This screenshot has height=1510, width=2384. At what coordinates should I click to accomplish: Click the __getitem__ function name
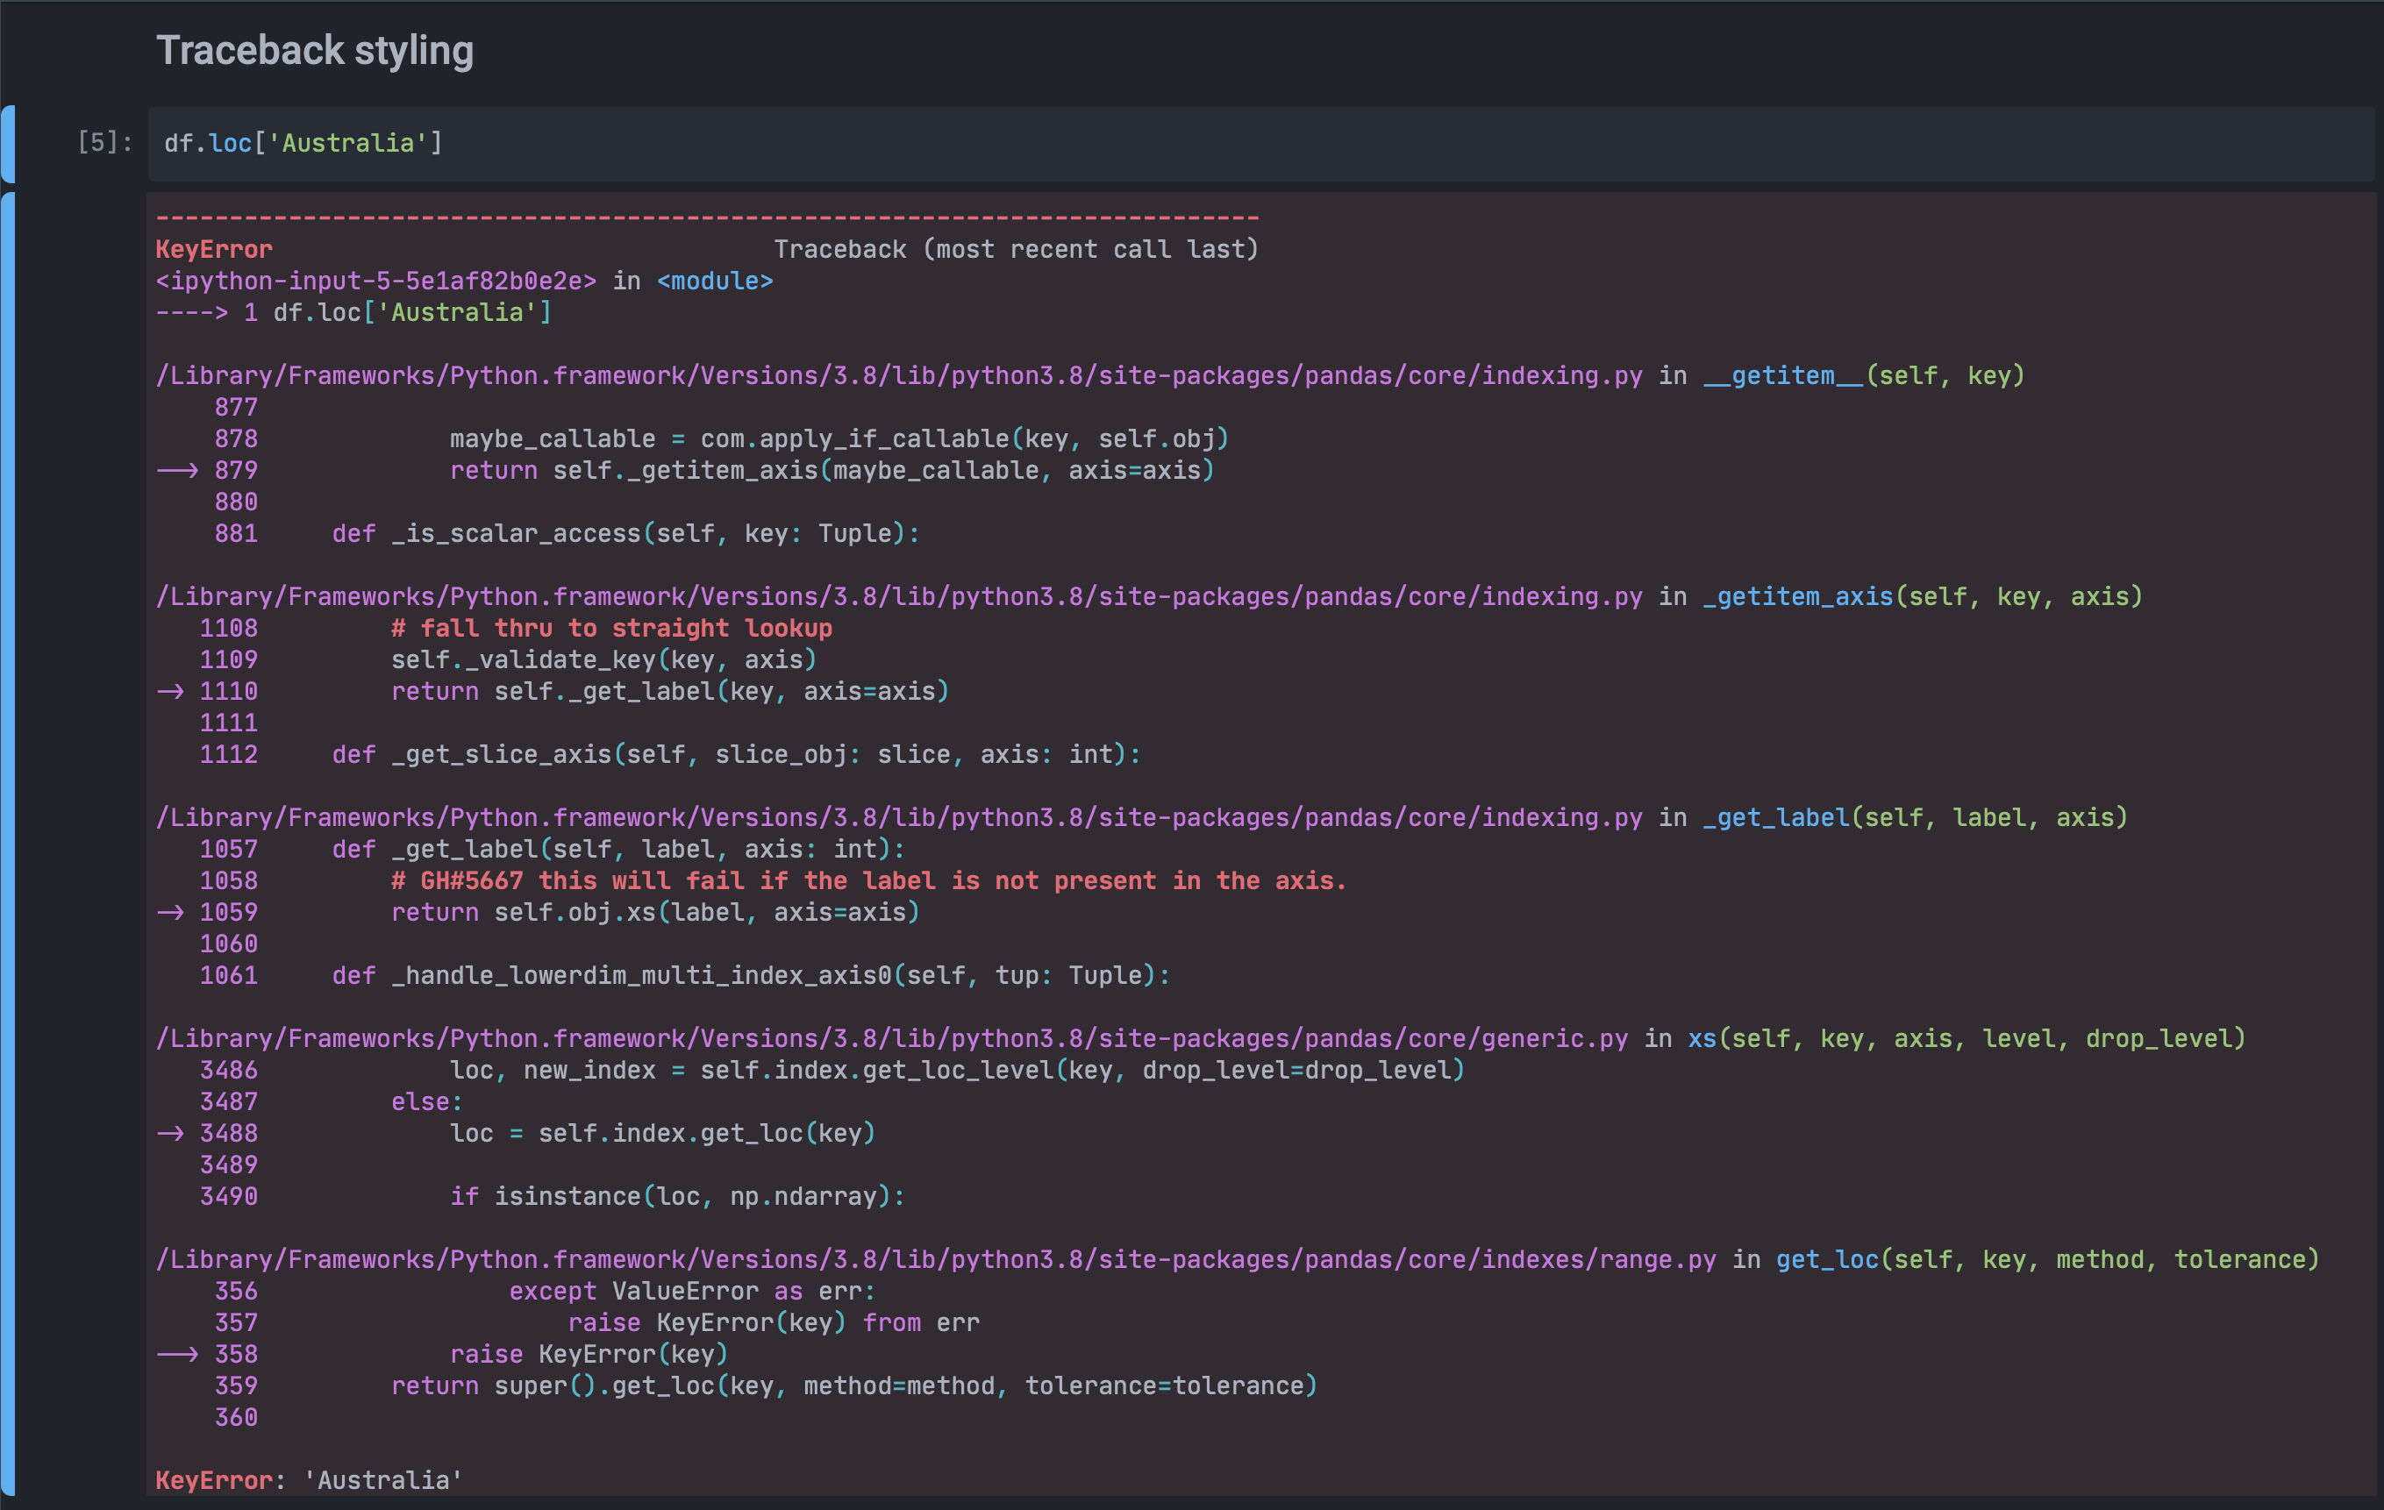[1782, 376]
